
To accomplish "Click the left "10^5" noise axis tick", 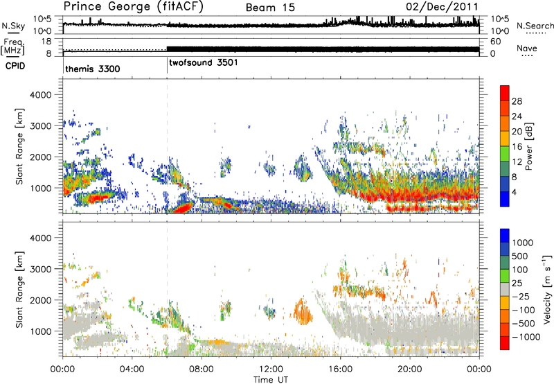I will point(43,19).
